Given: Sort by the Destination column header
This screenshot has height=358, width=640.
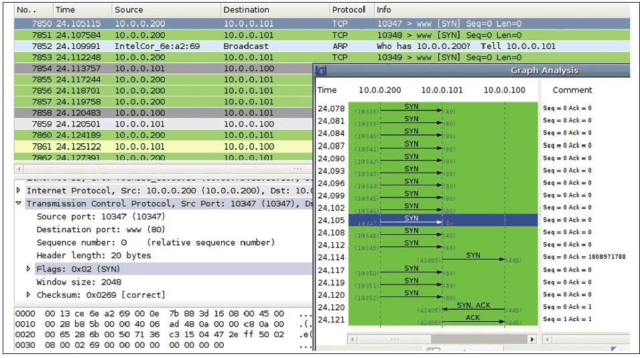Looking at the screenshot, I should (275, 10).
